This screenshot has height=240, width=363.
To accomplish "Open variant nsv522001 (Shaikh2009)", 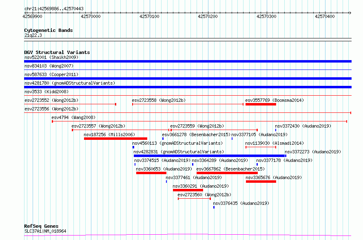I will pyautogui.click(x=51, y=57).
